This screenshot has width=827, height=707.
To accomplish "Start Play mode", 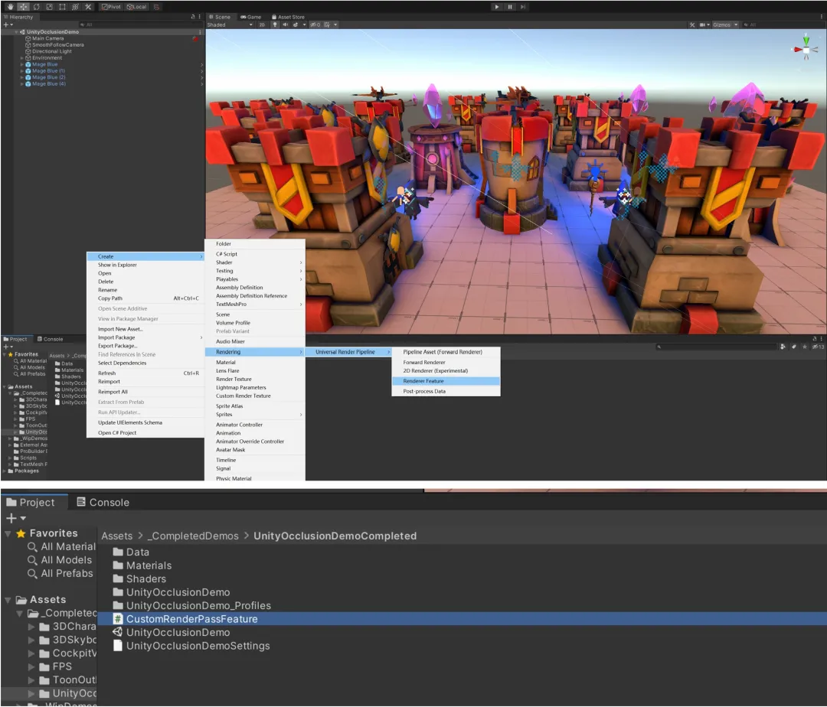I will 497,7.
